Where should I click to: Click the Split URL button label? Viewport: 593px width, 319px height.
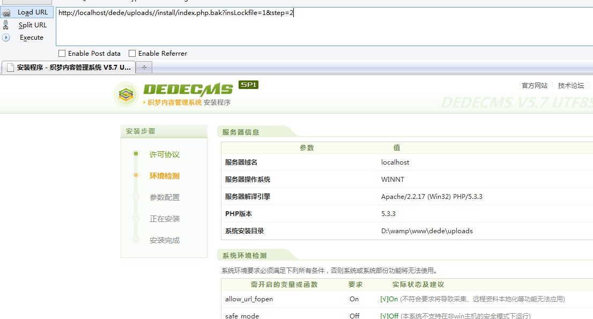pos(33,25)
